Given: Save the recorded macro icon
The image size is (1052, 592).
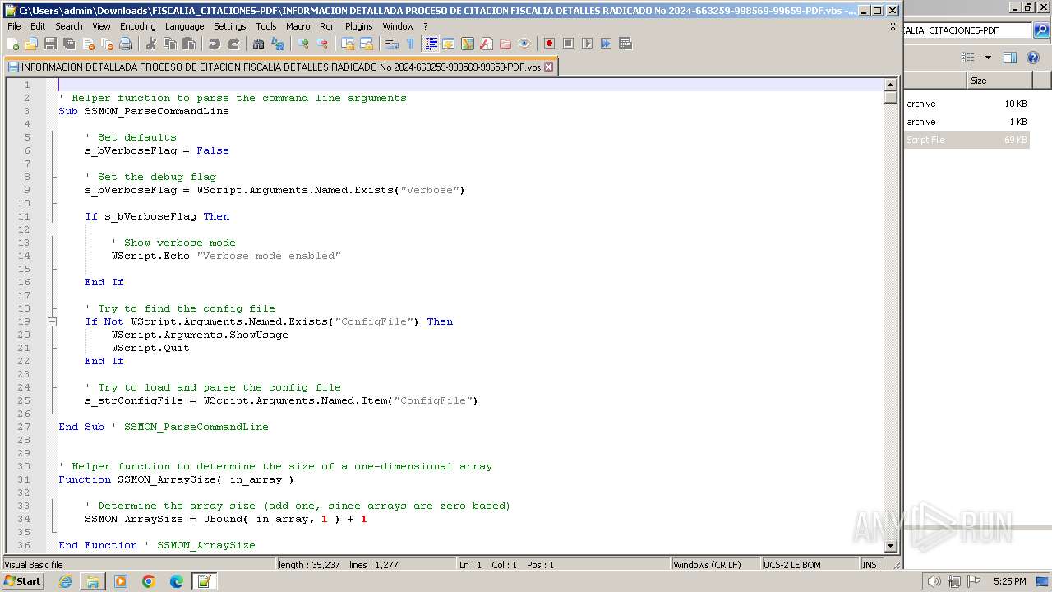Looking at the screenshot, I should pyautogui.click(x=625, y=44).
